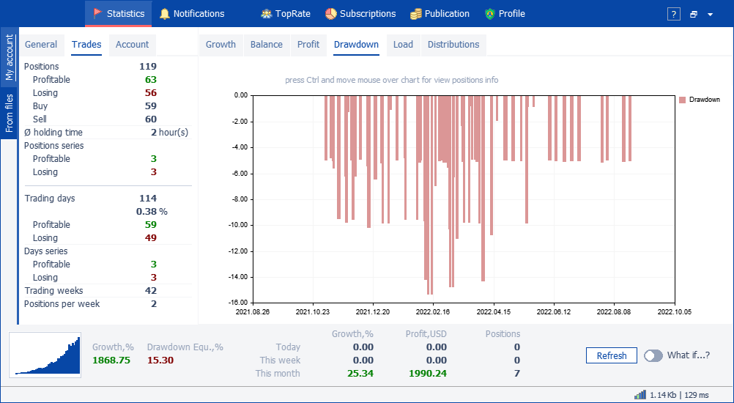Switch to the Distributions chart tab
The width and height of the screenshot is (734, 403).
453,45
